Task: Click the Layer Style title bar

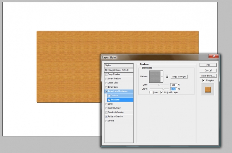Action: (x=155, y=57)
